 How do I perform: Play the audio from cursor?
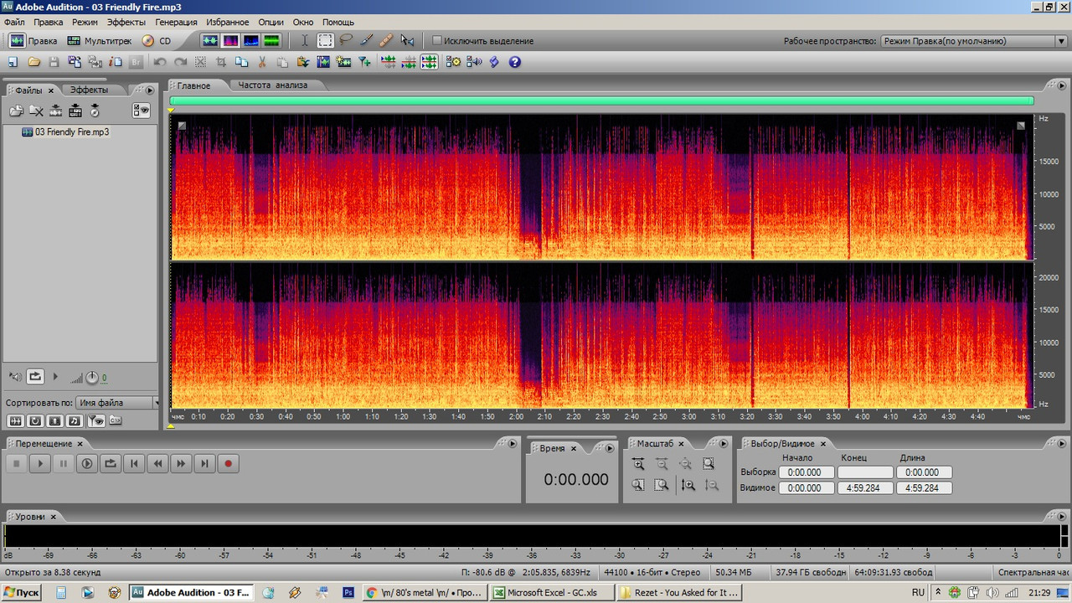40,463
